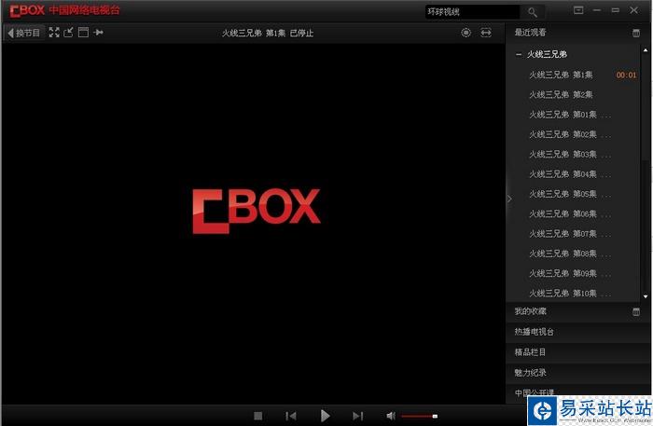Toggle the pin on top icon
653x426 pixels.
[x=98, y=33]
